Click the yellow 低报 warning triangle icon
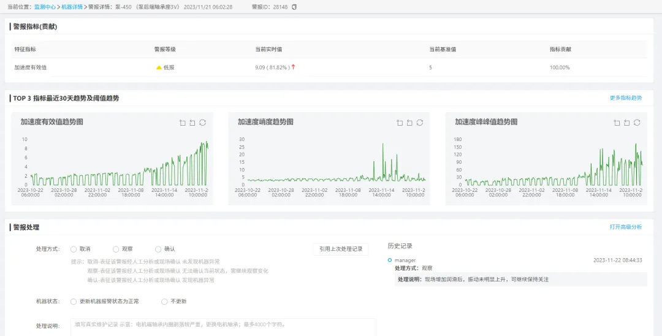The width and height of the screenshot is (662, 336). [159, 67]
